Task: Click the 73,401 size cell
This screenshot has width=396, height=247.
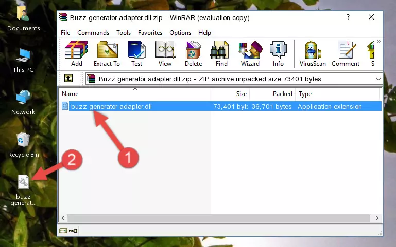Action: pyautogui.click(x=230, y=106)
